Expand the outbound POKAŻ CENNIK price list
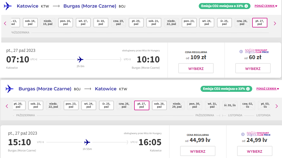 (x=266, y=6)
